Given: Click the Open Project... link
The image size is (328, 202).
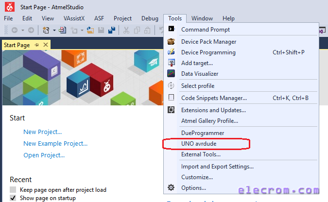Looking at the screenshot, I should (x=44, y=155).
